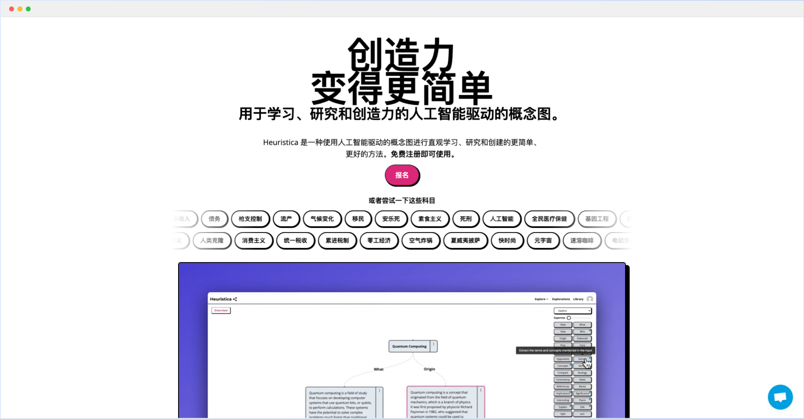Choose the 消费主义 topic pill
804x419 pixels.
point(253,240)
